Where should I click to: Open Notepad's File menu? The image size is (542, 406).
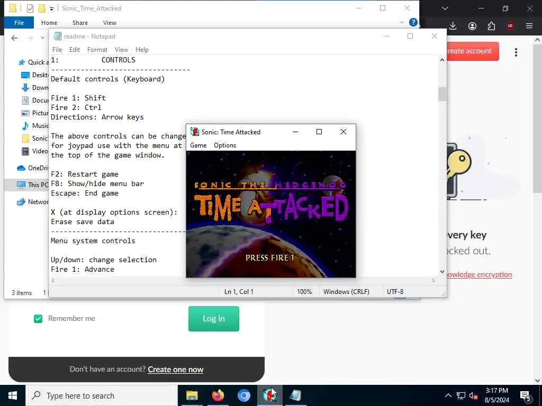pos(57,50)
